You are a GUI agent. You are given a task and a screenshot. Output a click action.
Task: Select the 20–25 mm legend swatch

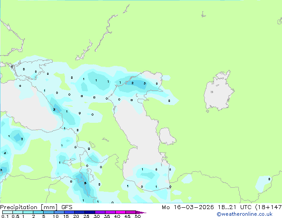pyautogui.click(x=79, y=212)
